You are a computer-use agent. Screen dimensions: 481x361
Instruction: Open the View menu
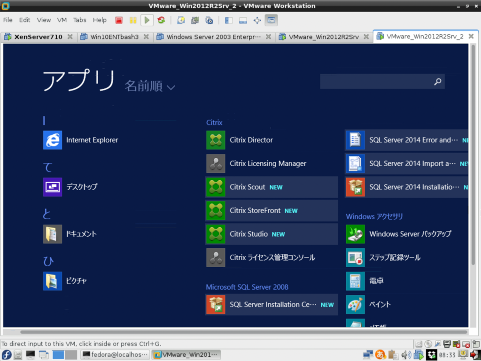(x=44, y=20)
